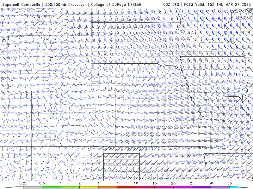This screenshot has height=189, width=253.
Task: Click the "College of DuPage NEXLAB" text
Action: pyautogui.click(x=116, y=4)
